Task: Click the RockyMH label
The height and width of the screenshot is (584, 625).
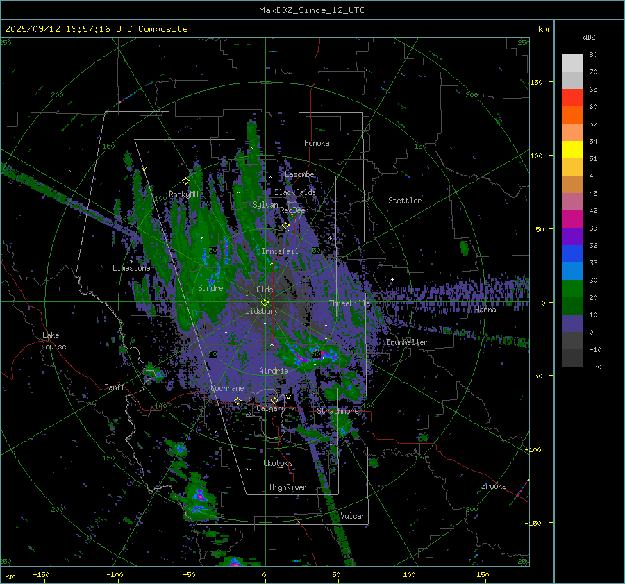Action: [x=183, y=194]
